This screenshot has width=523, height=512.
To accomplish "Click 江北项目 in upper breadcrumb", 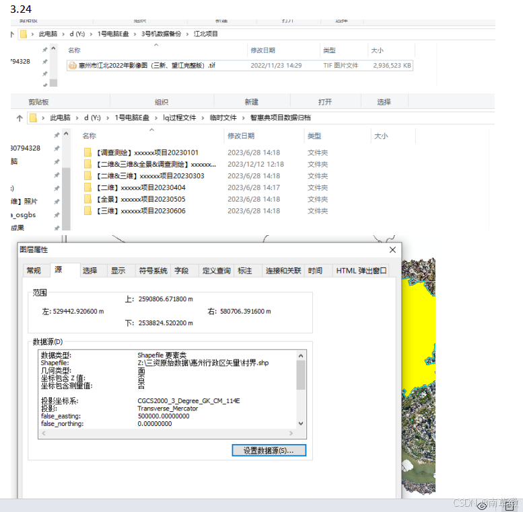I will coord(206,34).
